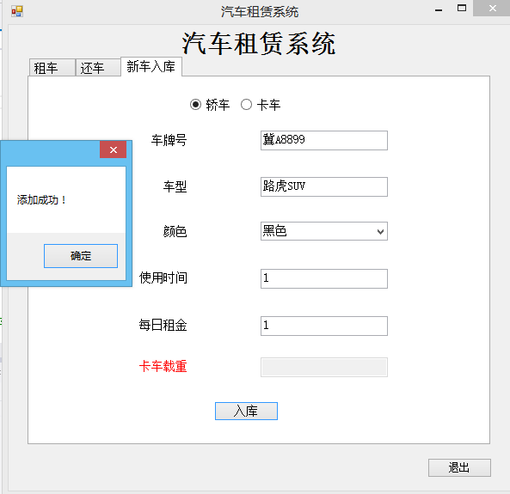The width and height of the screenshot is (510, 494).
Task: Click the disabled 卡车载重 field
Action: [x=324, y=367]
